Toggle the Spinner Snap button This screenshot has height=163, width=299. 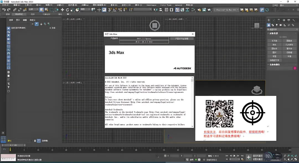tap(125, 10)
